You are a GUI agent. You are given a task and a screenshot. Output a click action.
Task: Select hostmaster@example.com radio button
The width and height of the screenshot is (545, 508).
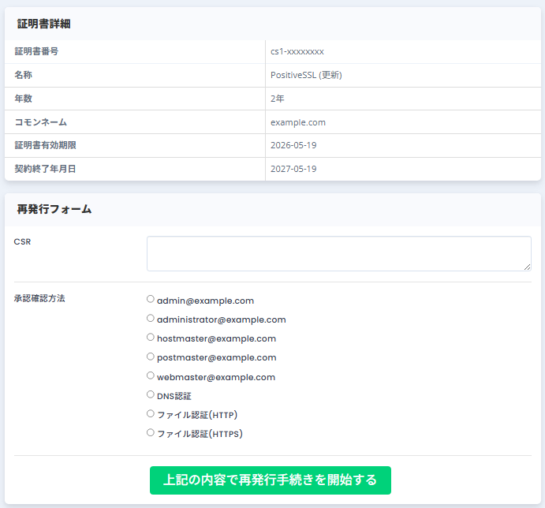pos(151,338)
